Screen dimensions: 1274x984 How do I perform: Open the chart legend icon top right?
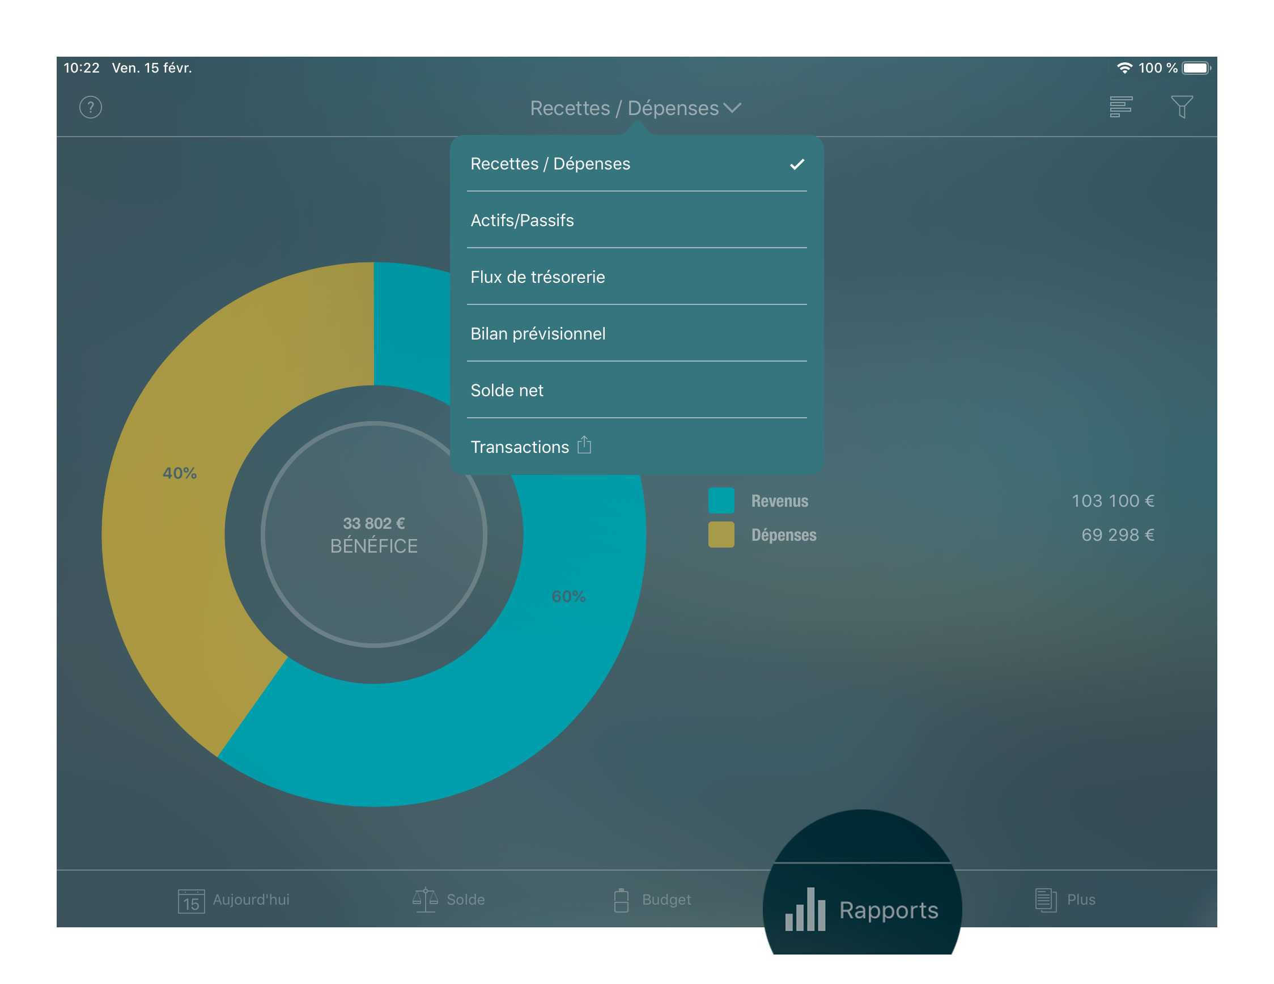1120,107
